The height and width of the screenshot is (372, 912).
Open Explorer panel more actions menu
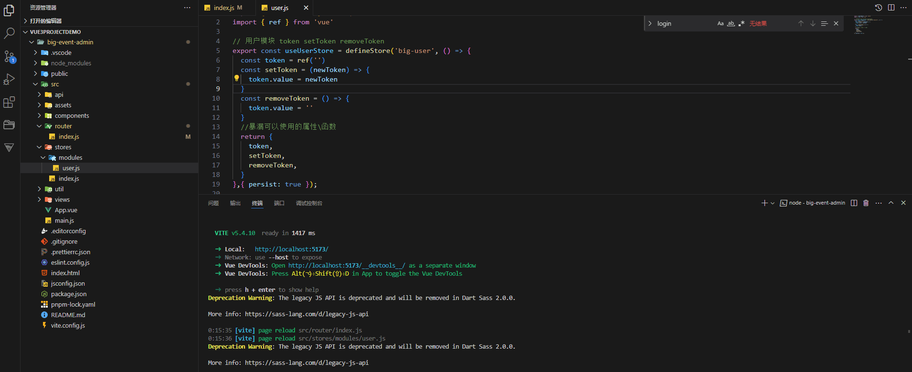(x=187, y=8)
